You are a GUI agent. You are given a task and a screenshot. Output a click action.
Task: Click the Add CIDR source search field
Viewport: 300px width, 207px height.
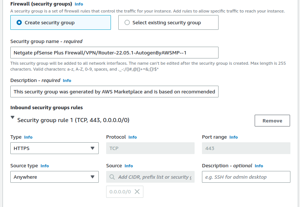155,177
